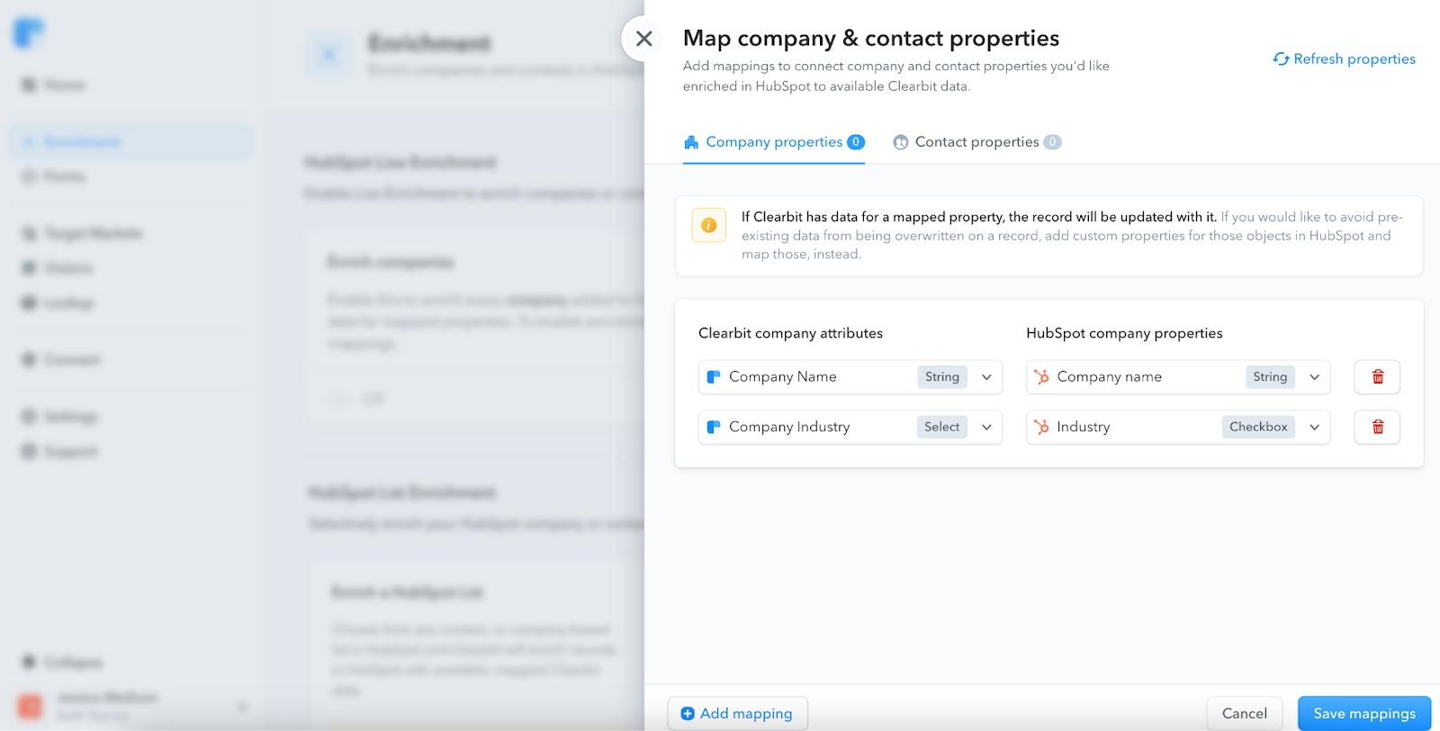This screenshot has height=731, width=1440.
Task: Click the Cancel button
Action: pyautogui.click(x=1245, y=714)
